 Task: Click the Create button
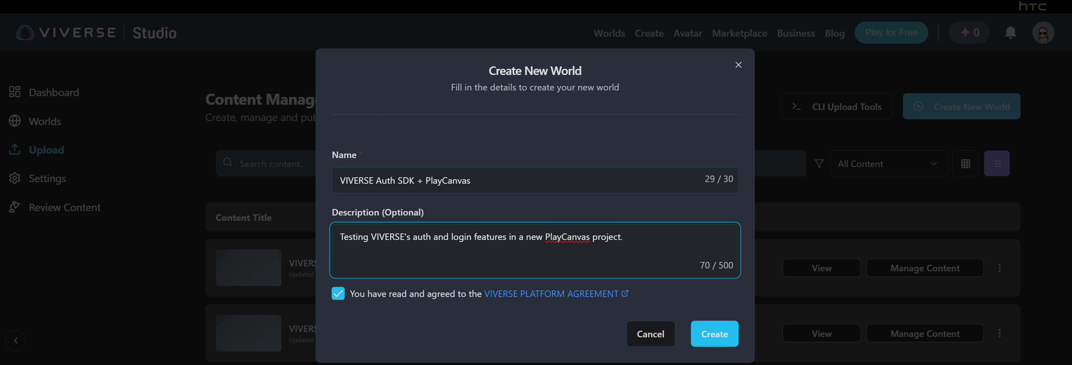pos(714,334)
